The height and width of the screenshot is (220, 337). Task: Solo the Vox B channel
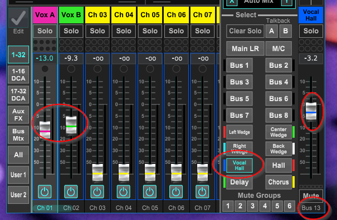pyautogui.click(x=71, y=31)
